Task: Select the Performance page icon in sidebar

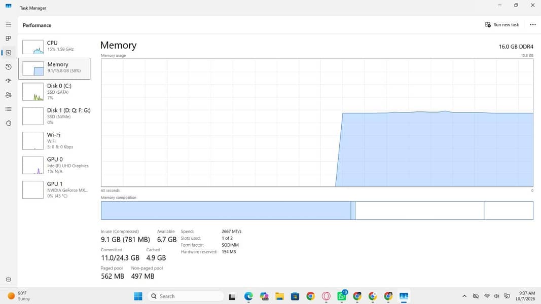Action: [9, 53]
